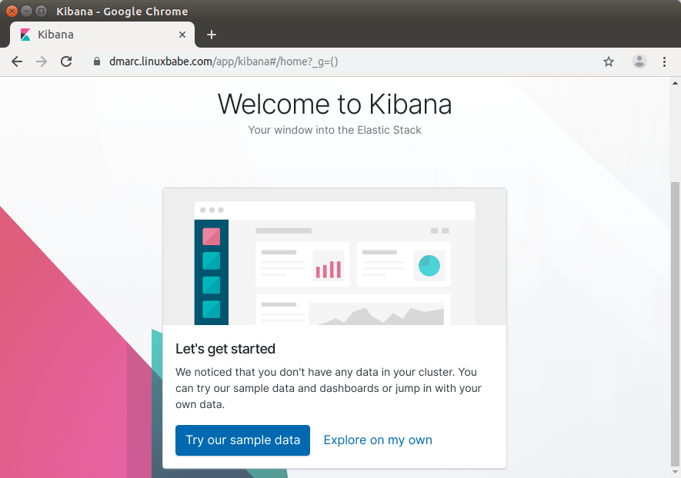
Task: View site info via the padlock icon
Action: (x=97, y=61)
